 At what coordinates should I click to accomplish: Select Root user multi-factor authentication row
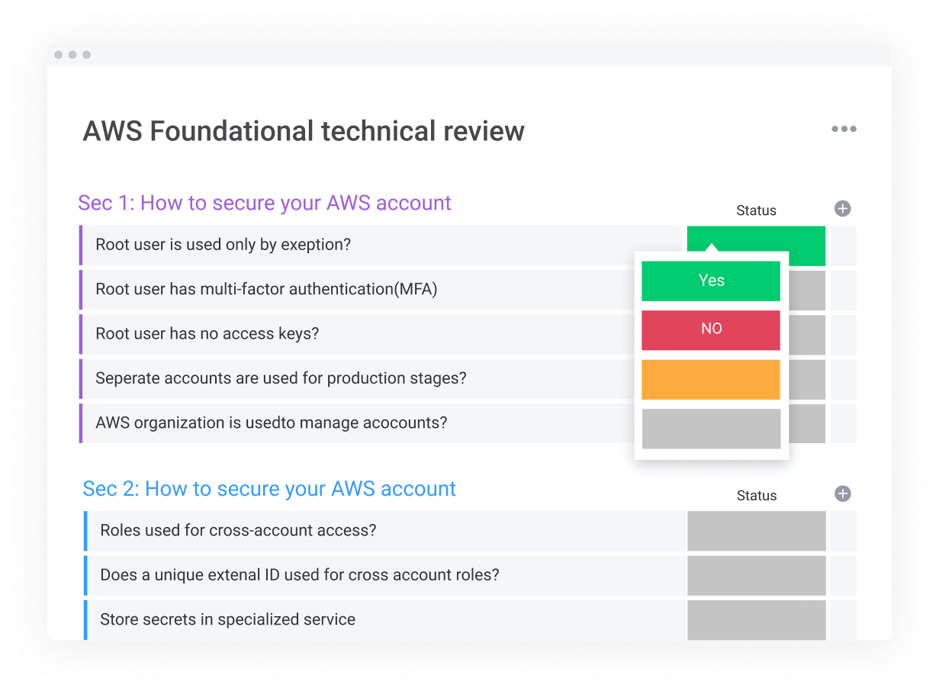pos(266,290)
